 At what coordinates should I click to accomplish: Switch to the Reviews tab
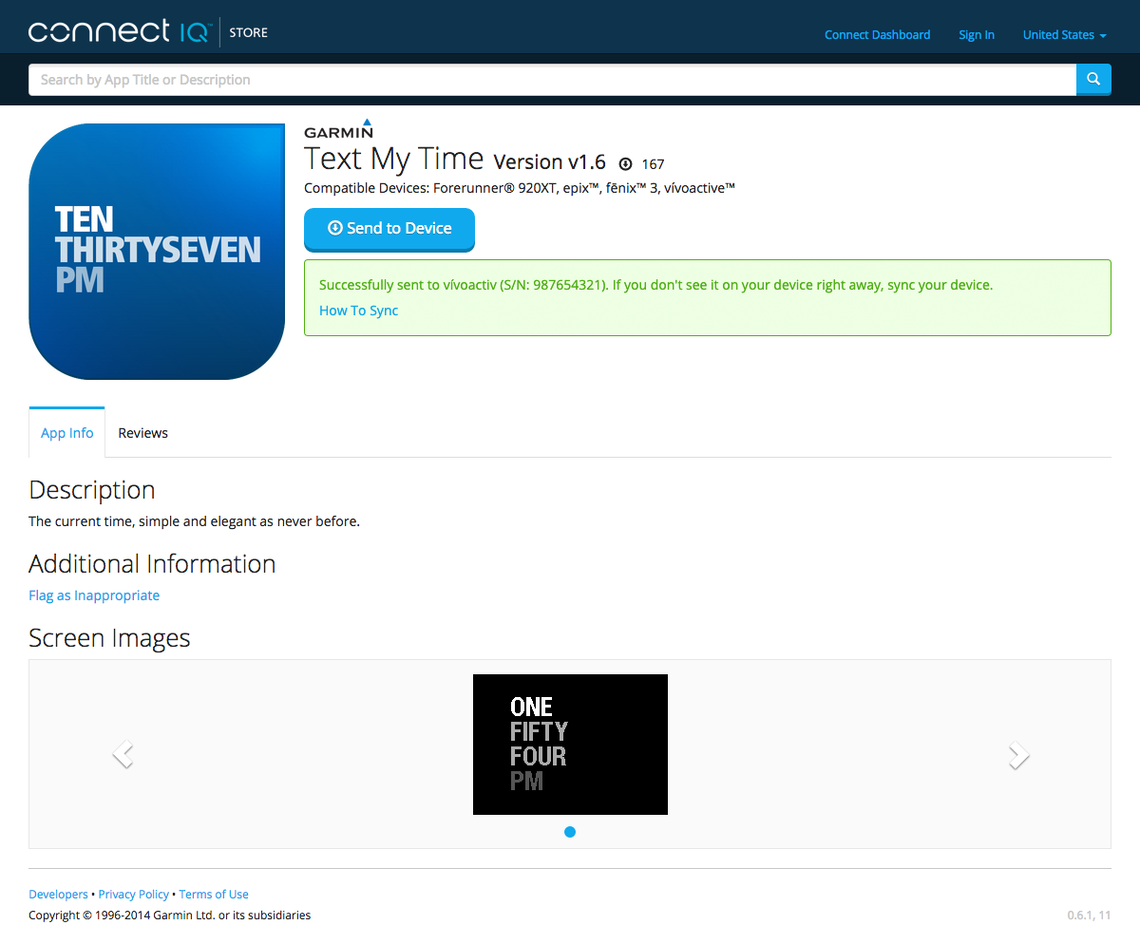click(142, 433)
